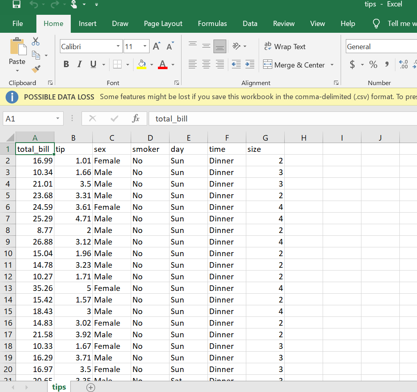
Task: Expand the font size dropdown
Action: pos(145,46)
